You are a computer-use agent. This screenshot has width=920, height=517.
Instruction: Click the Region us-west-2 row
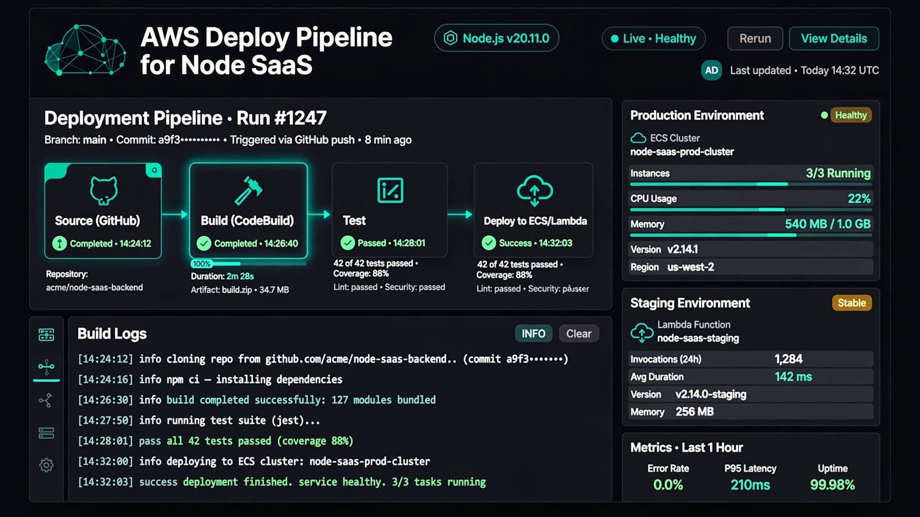point(751,267)
